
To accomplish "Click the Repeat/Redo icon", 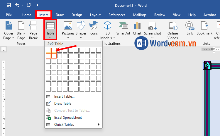I will click(29, 5).
